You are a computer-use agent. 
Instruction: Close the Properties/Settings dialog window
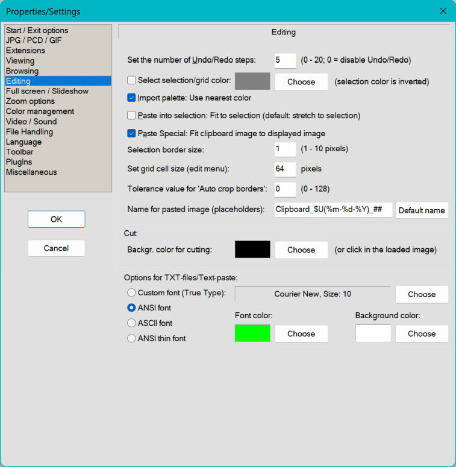pos(443,11)
